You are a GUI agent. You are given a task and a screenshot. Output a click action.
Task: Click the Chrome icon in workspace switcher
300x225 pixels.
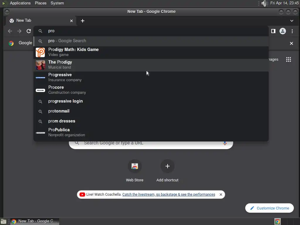[277, 221]
